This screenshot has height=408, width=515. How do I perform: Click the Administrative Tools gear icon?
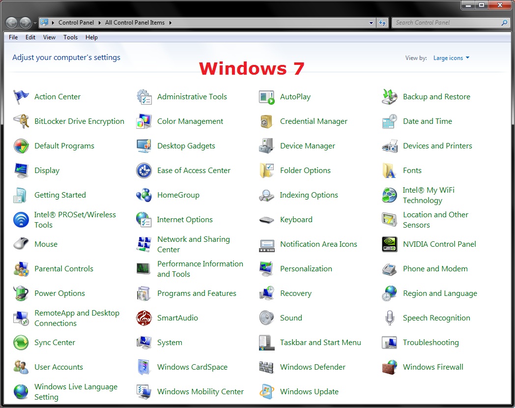point(144,97)
